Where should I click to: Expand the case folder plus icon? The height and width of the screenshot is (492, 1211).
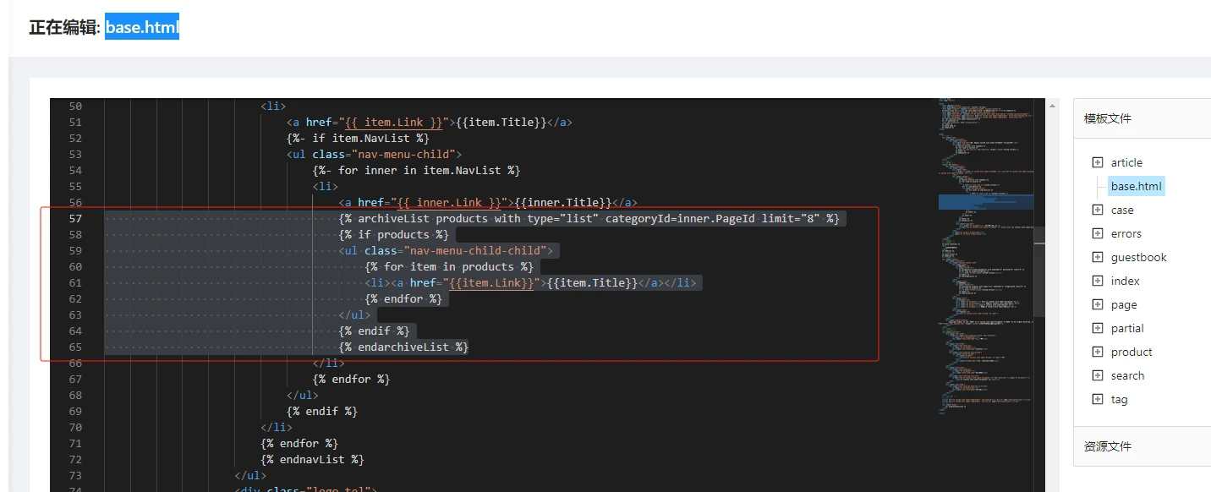(x=1098, y=210)
